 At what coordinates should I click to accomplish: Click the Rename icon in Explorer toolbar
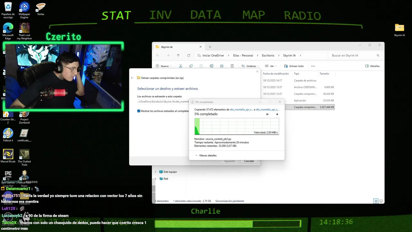[211, 66]
